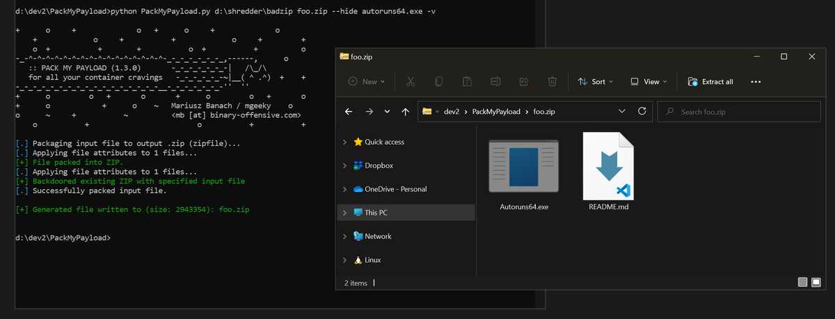Minimize the foo.zip Explorer window
835x319 pixels.
point(756,56)
